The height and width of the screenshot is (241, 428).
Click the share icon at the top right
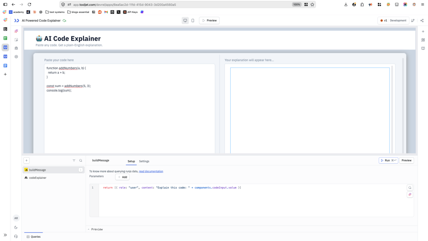coord(423,20)
